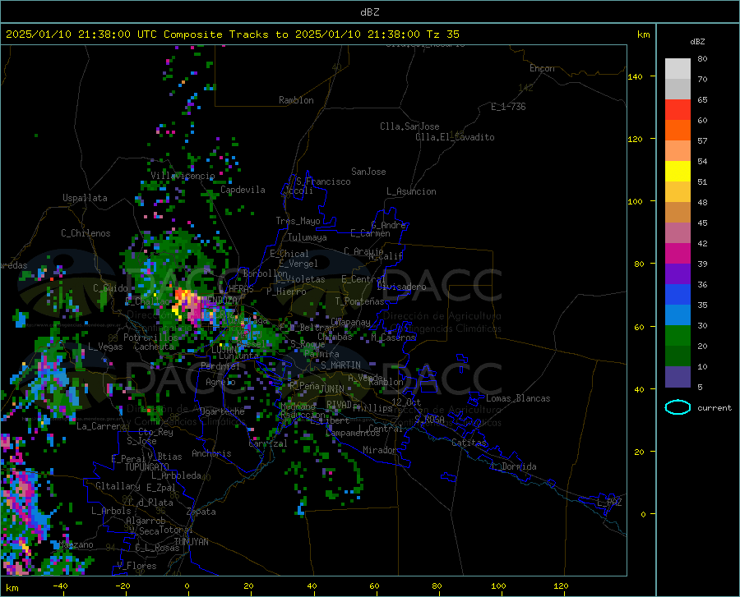The height and width of the screenshot is (597, 740).
Task: Select the 'Cacheuta' place label
Action: 154,347
